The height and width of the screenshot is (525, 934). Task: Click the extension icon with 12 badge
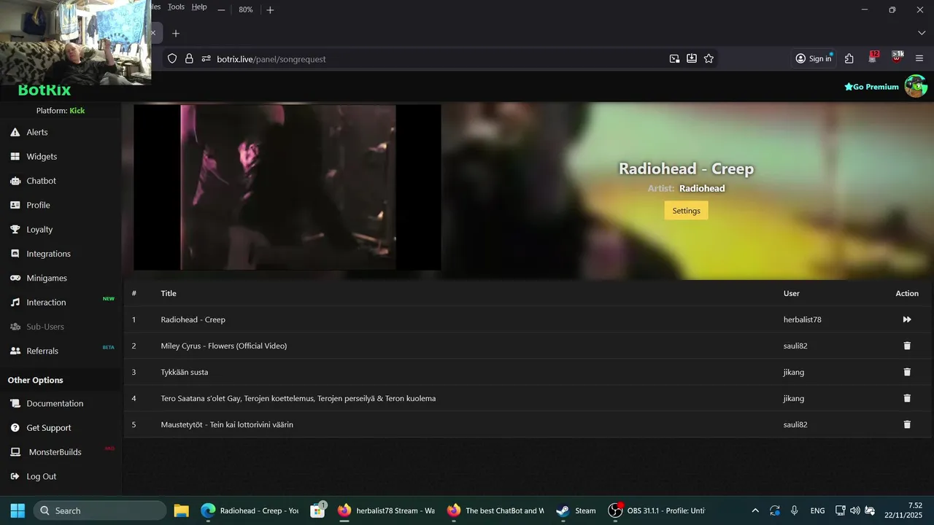tap(873, 58)
